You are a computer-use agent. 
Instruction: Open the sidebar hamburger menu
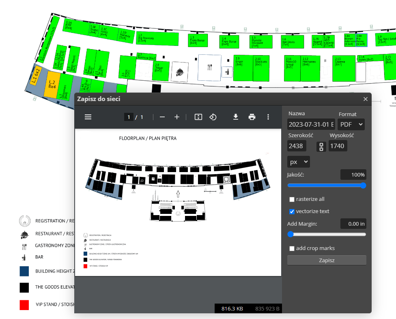click(x=88, y=117)
